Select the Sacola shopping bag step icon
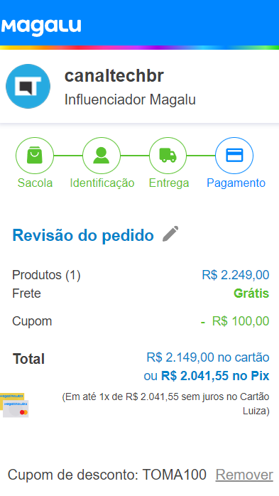Viewport: 279px width, 496px height. coord(35,156)
